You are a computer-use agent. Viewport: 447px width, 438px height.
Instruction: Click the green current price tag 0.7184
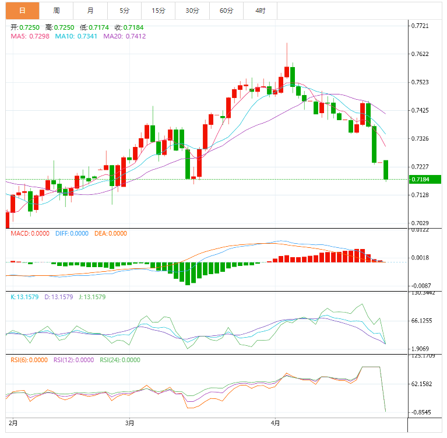coord(425,180)
